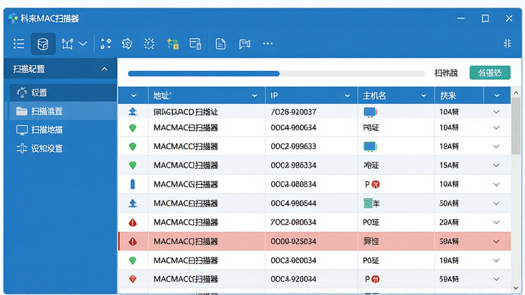Open the 主机名 column filter dropdown
Screen dimensions: 525x295
(423, 96)
